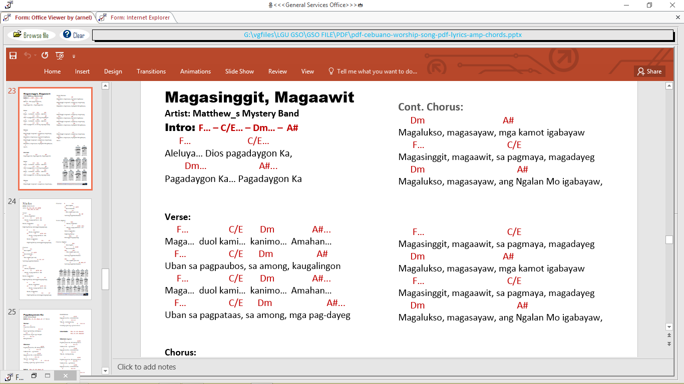Select slide 23 thumbnail
The height and width of the screenshot is (384, 684).
click(55, 139)
